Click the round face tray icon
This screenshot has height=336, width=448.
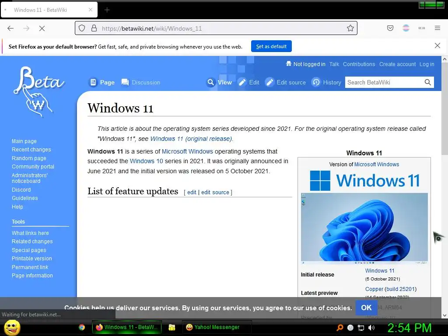point(350,328)
